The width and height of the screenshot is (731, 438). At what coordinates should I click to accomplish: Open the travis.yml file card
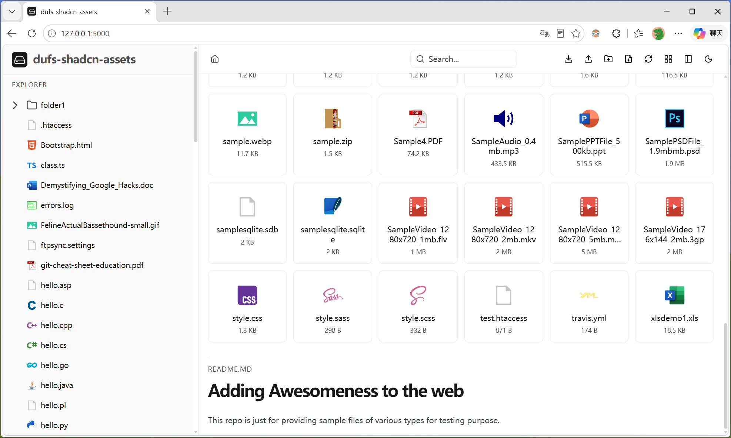click(589, 306)
